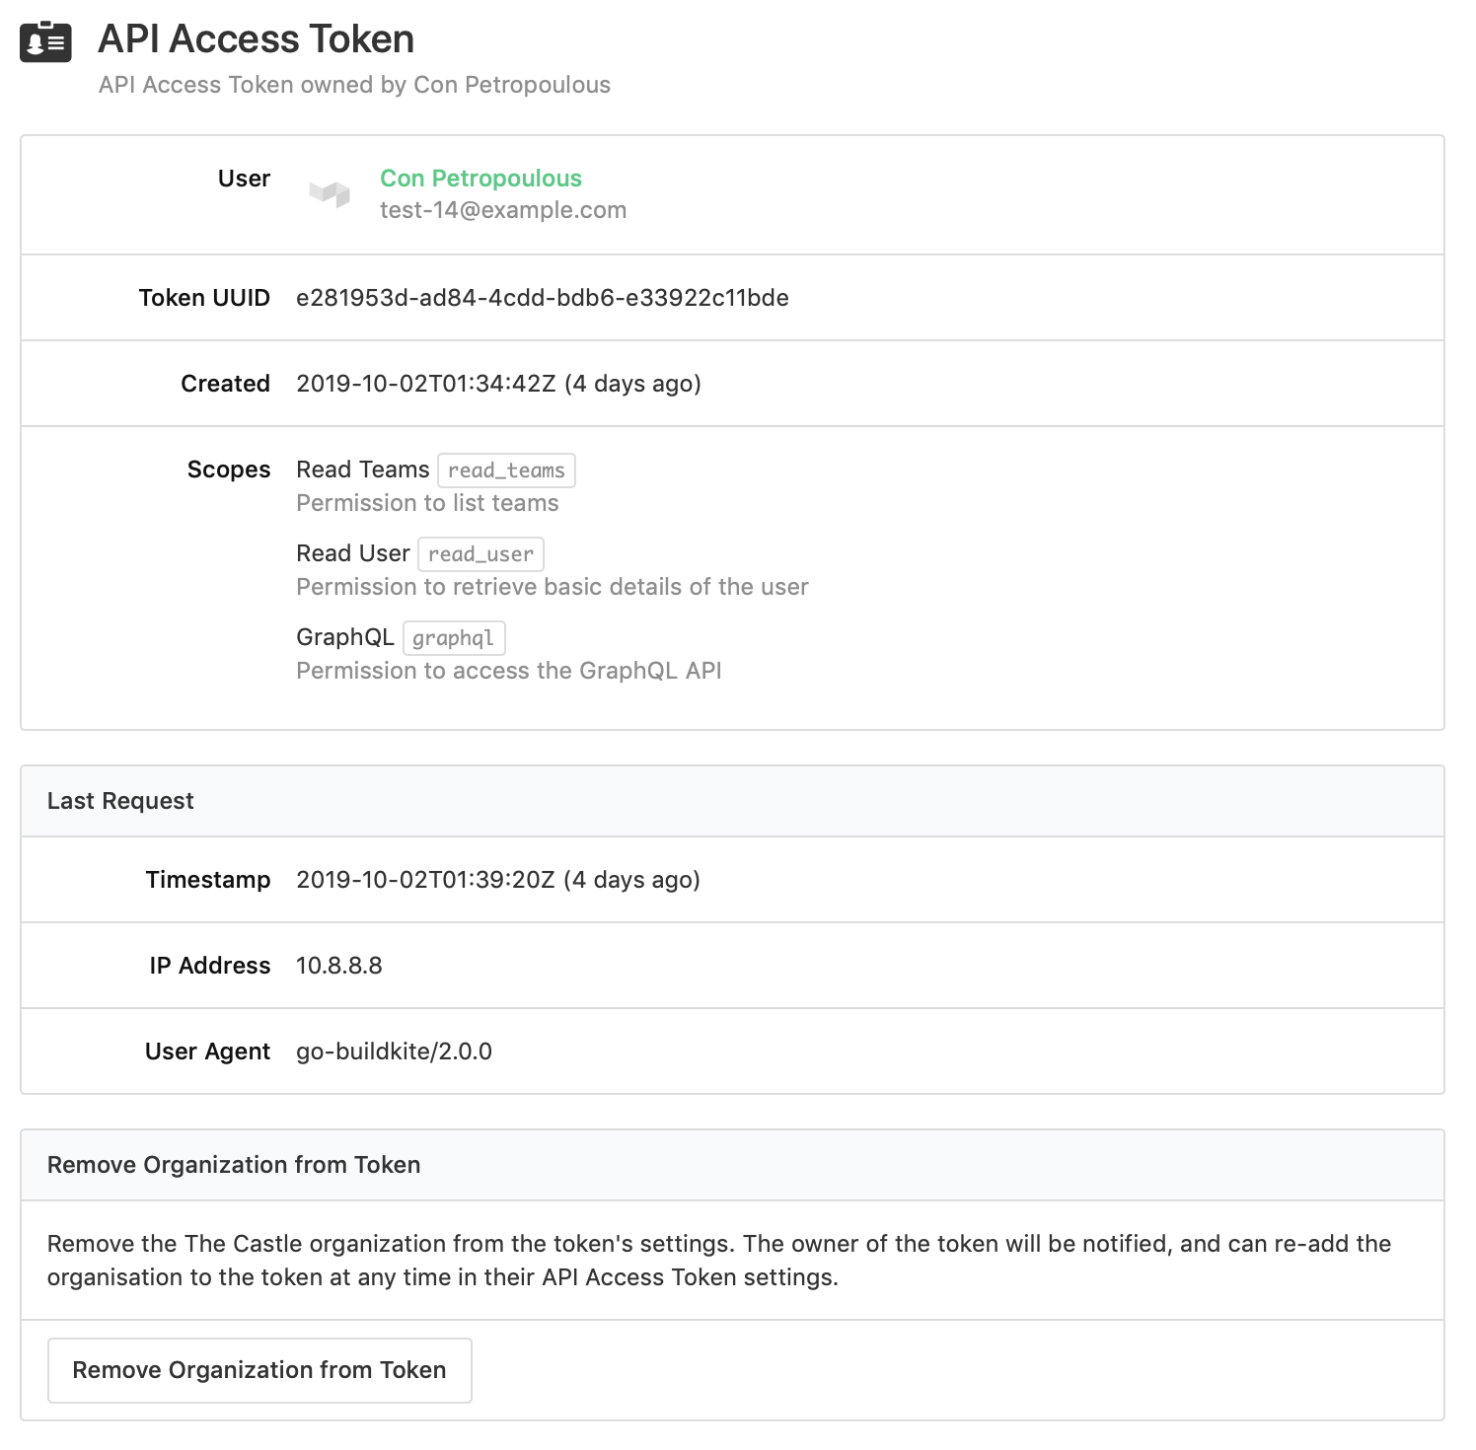Image resolution: width=1476 pixels, height=1450 pixels.
Task: Select the read_user scope tag
Action: tap(480, 554)
